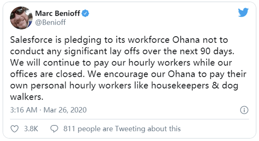The height and width of the screenshot is (141, 259).
Task: Click the word 'housekeepers' in the tweet
Action: tap(180, 86)
